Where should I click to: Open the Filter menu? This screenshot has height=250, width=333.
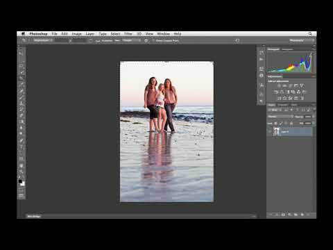pyautogui.click(x=128, y=34)
